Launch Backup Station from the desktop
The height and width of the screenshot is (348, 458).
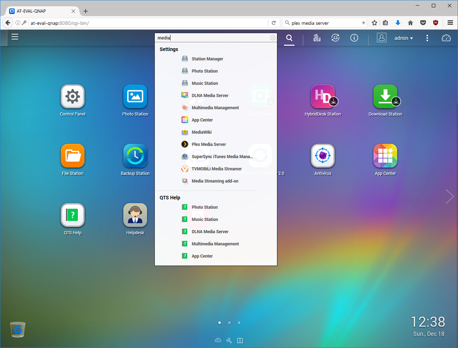135,156
